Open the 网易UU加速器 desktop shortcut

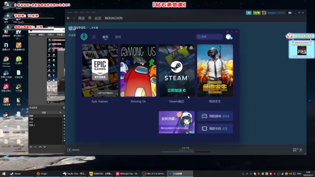[6, 76]
